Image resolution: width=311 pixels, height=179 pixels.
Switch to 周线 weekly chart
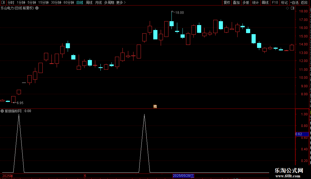pos(89,2)
